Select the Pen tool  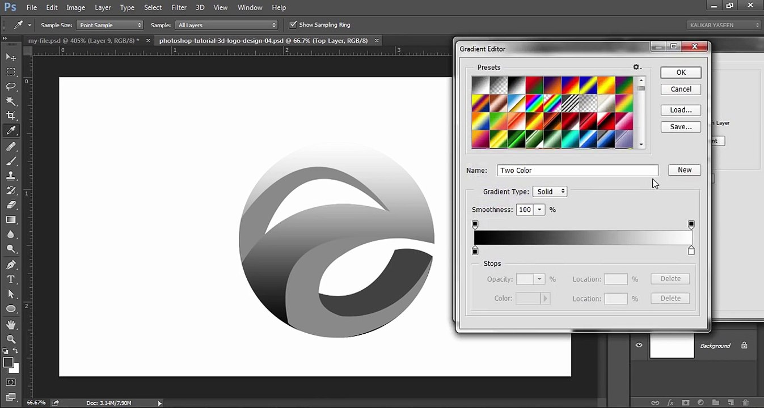pos(11,265)
